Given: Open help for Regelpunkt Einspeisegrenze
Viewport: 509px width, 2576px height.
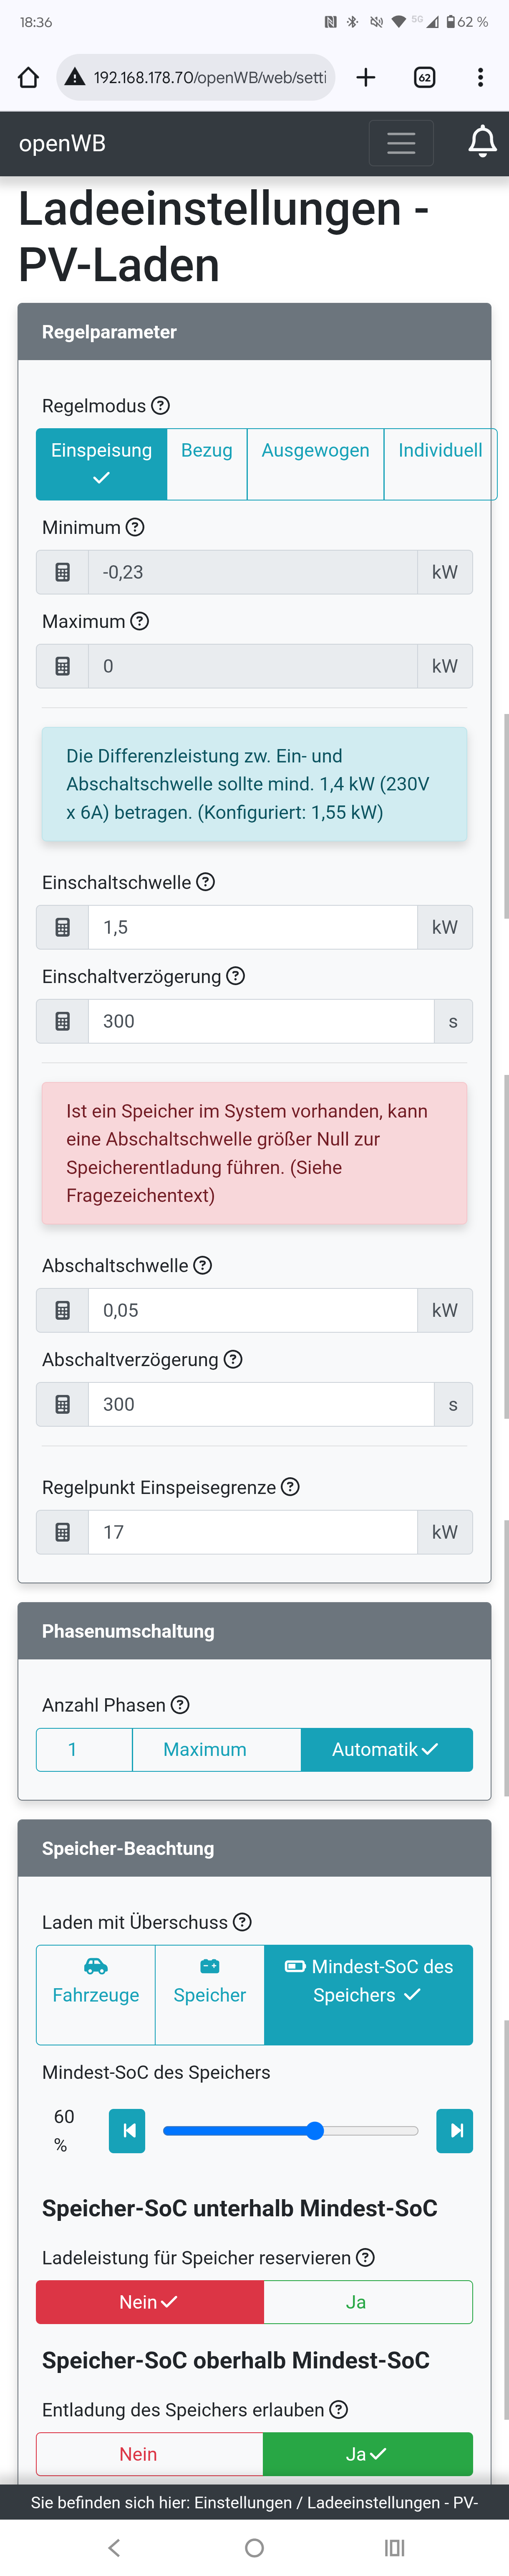Looking at the screenshot, I should (x=290, y=1487).
